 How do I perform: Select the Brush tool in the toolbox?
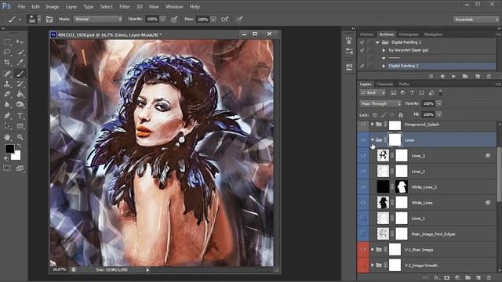[20, 74]
